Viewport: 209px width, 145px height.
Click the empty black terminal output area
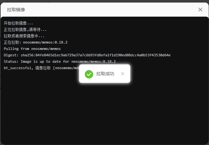(104, 112)
